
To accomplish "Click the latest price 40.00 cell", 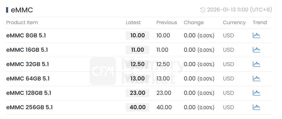I will click(x=137, y=108).
